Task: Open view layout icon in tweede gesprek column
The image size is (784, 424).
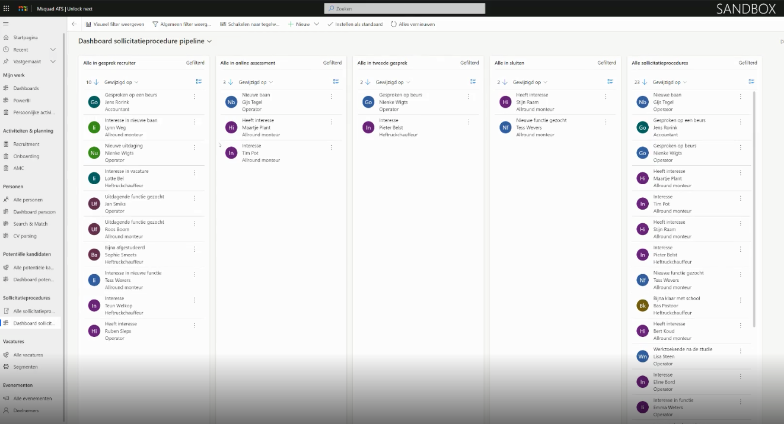Action: [x=473, y=82]
